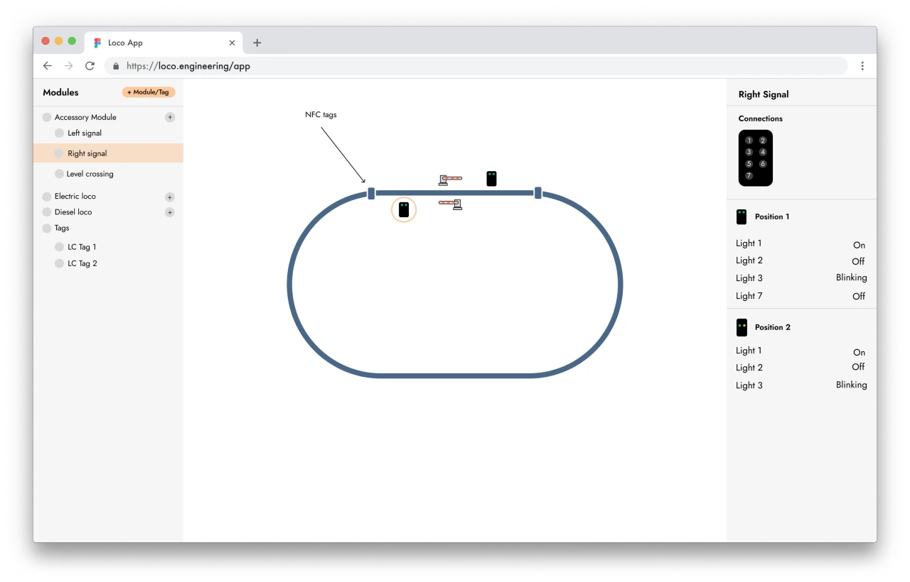The width and height of the screenshot is (910, 582).
Task: Select the lower level crossing barrier
Action: pyautogui.click(x=450, y=204)
